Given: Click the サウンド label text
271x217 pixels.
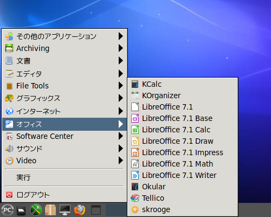Looking at the screenshot, I should pos(29,149).
